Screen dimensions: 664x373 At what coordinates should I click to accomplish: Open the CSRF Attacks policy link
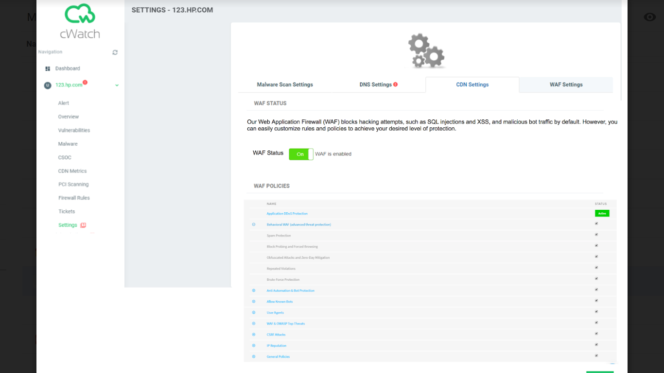click(276, 335)
